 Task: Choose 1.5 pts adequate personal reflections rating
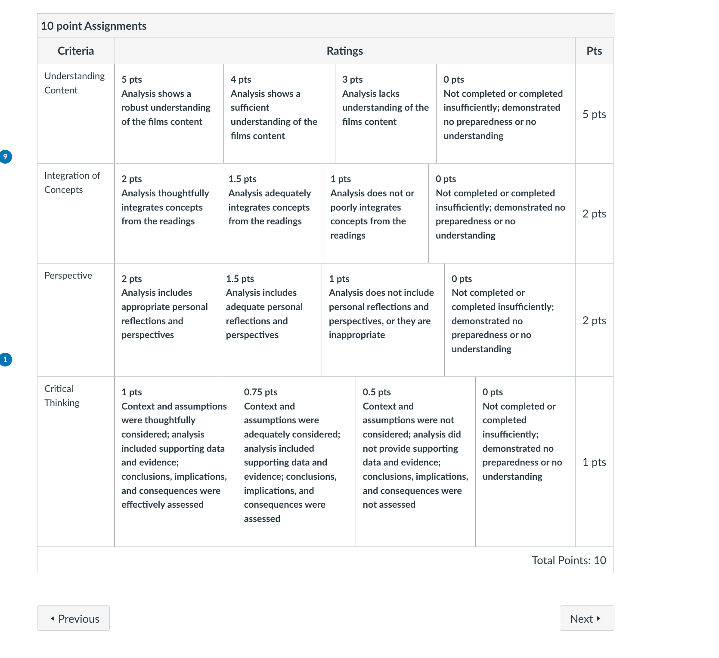270,320
